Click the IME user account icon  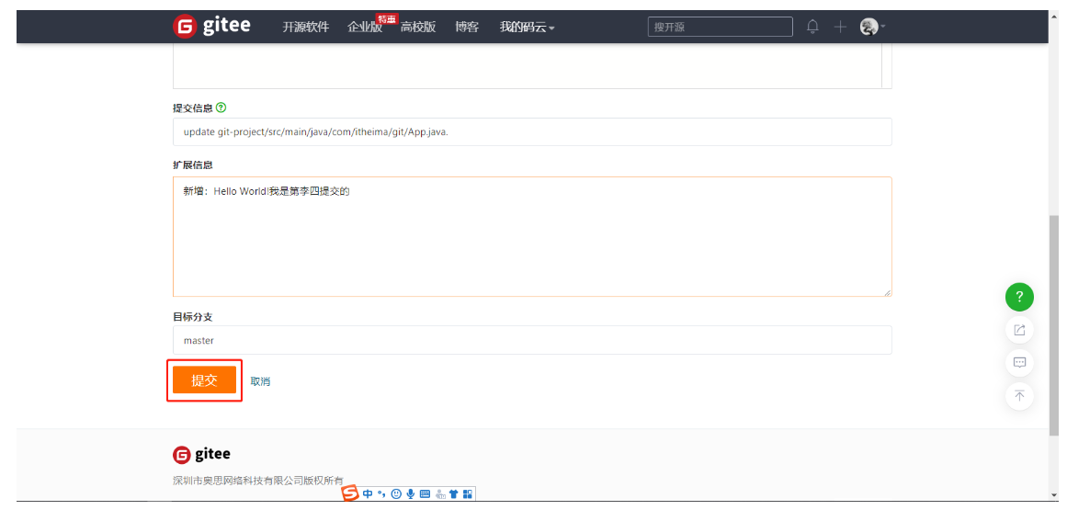point(440,494)
